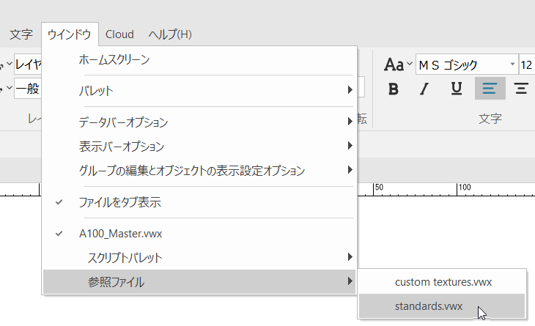This screenshot has width=535, height=326.
Task: Open the Cloud menu
Action: click(x=119, y=34)
